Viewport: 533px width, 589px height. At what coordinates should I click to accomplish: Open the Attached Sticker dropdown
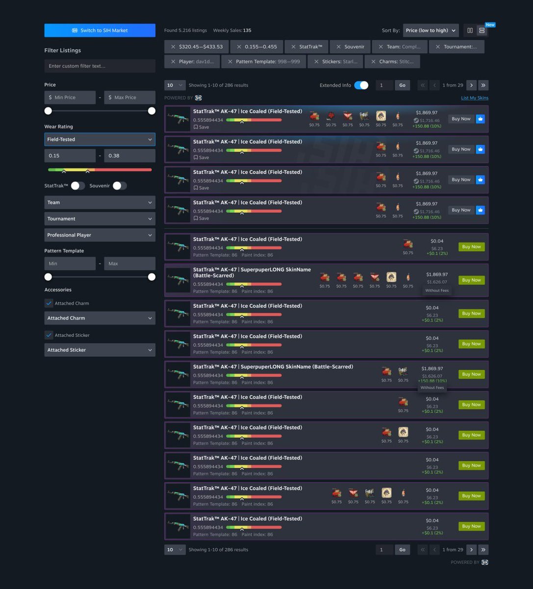100,350
